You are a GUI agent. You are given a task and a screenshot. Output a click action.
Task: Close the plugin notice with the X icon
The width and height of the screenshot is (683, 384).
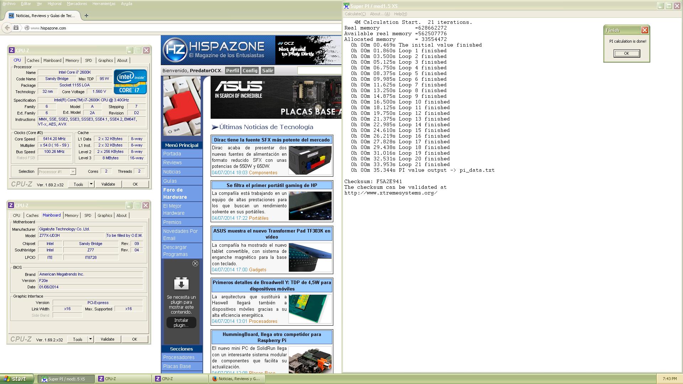(195, 263)
